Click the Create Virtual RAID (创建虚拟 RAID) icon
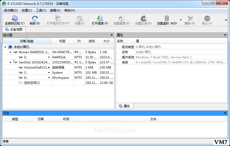This screenshot has height=146, width=230. point(167,18)
